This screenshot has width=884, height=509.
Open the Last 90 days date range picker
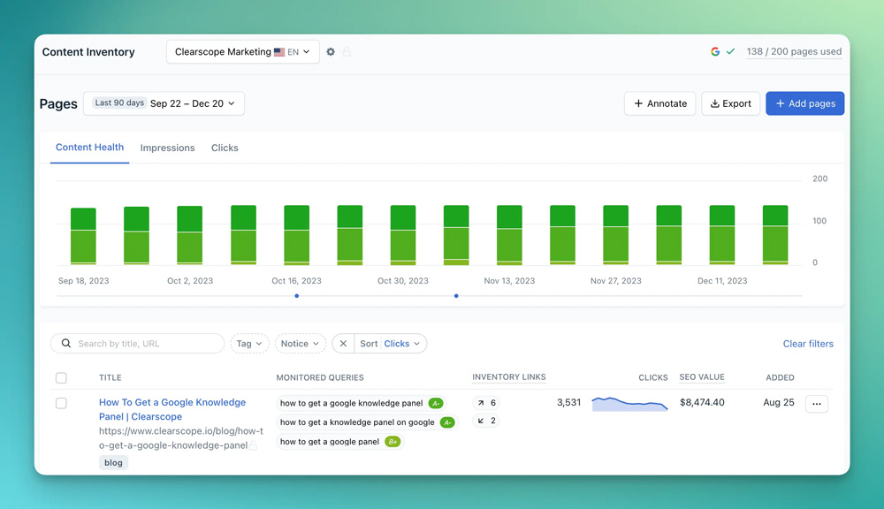click(164, 103)
